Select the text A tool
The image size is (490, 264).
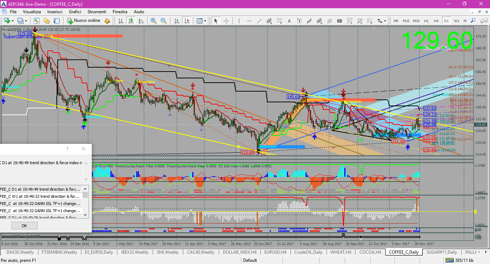289,21
